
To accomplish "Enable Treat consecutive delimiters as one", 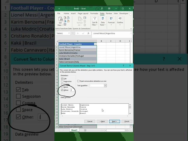I will (78, 81).
